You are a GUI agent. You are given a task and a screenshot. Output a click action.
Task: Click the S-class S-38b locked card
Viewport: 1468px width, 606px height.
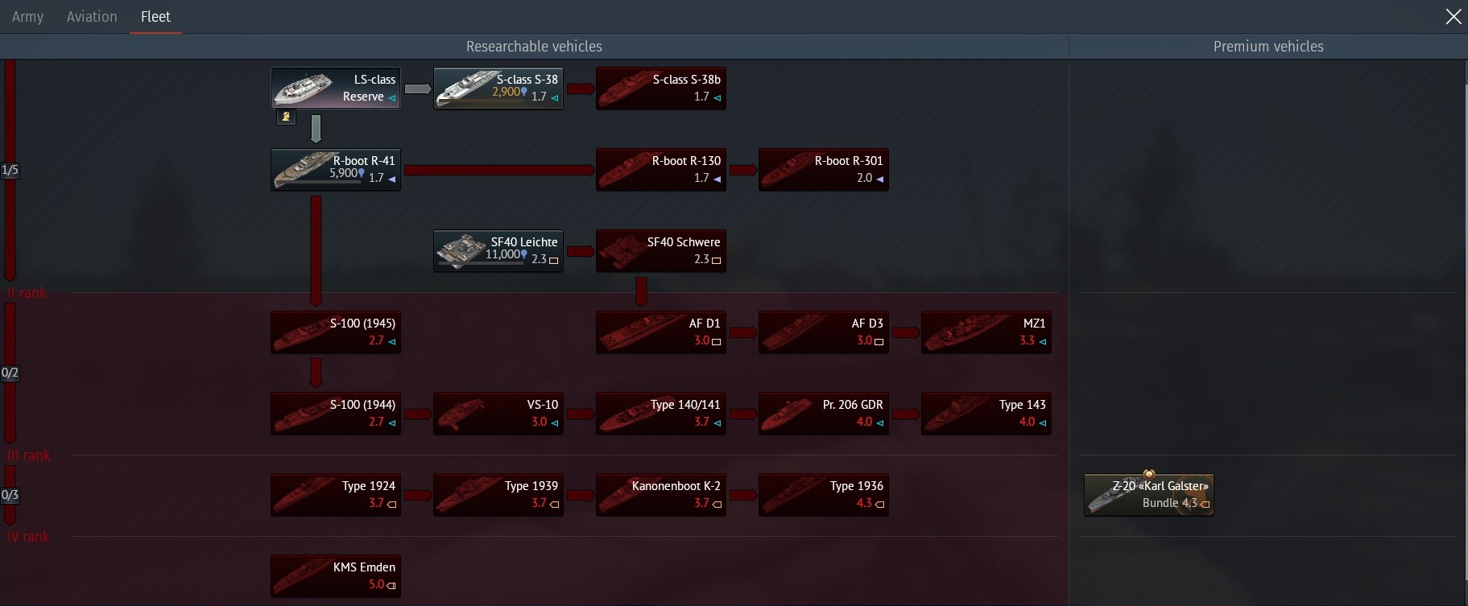(x=661, y=88)
